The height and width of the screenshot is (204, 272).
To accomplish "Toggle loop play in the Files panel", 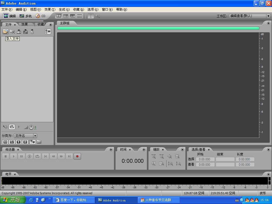I will point(12,127).
